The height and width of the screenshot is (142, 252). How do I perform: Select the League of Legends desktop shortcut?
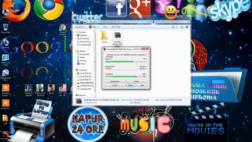click(x=28, y=90)
